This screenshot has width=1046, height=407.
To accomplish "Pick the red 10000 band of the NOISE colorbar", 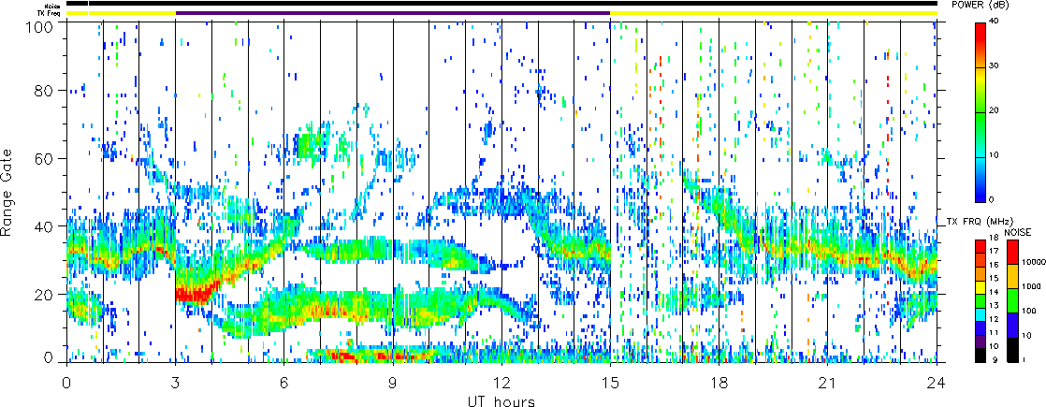I will tap(1010, 252).
